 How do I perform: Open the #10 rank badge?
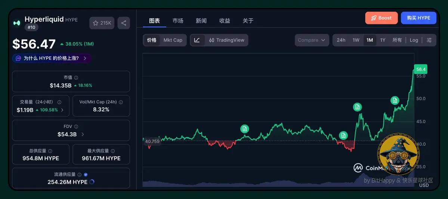(x=31, y=27)
